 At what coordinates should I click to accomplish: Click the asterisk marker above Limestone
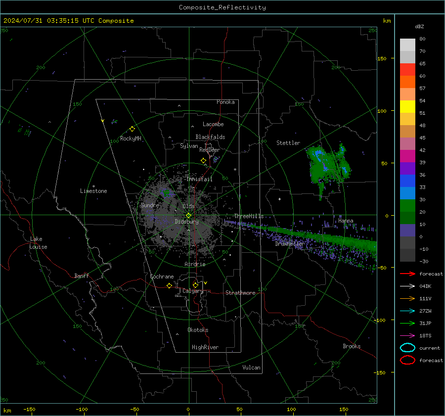tap(93, 186)
